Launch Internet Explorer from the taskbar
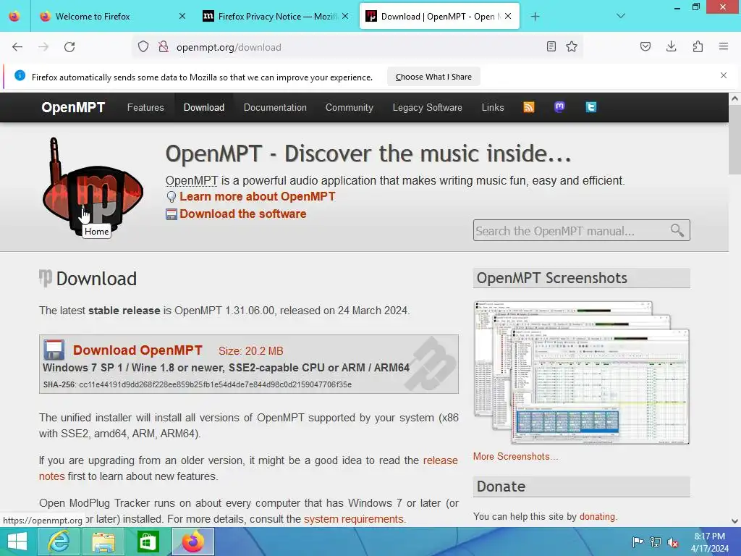 [59, 542]
